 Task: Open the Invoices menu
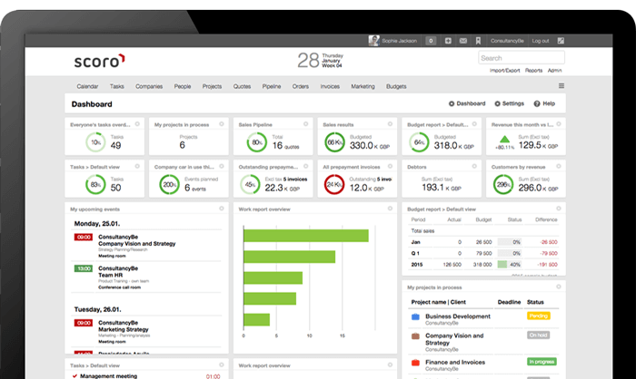pos(330,86)
